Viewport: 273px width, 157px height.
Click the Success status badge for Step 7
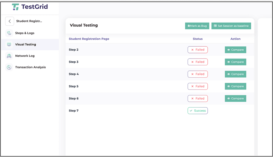tap(198, 111)
